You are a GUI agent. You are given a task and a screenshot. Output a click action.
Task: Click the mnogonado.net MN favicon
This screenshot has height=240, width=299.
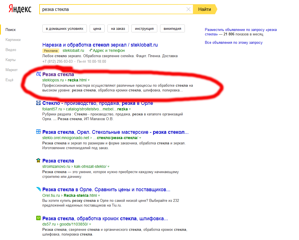(38, 132)
